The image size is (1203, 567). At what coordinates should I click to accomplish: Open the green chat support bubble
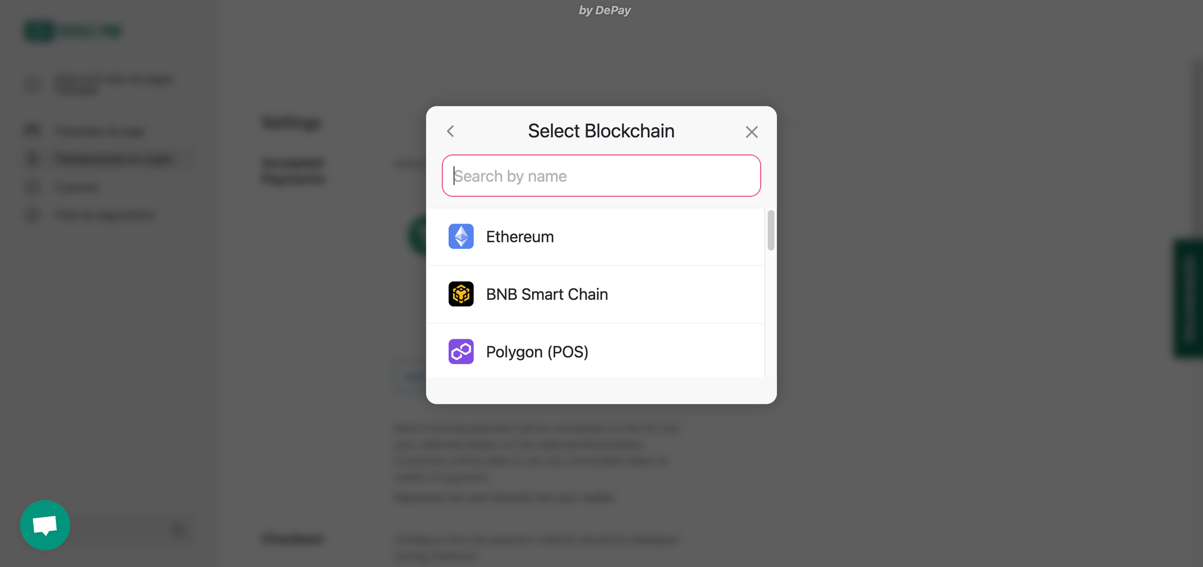click(x=45, y=525)
